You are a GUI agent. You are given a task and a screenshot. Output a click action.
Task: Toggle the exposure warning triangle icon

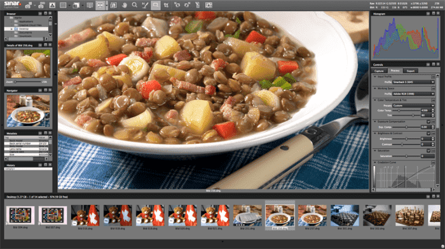[52, 5]
